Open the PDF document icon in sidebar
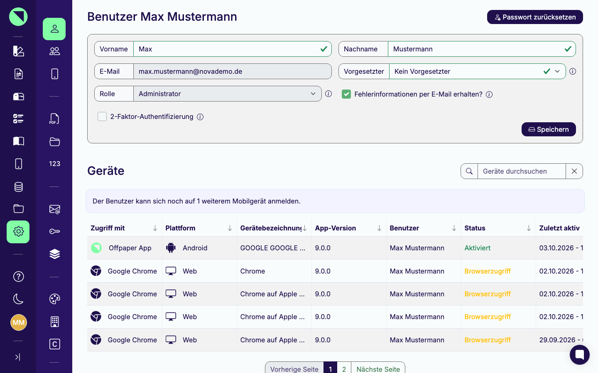Screen dimensions: 598x373 [x=54, y=119]
